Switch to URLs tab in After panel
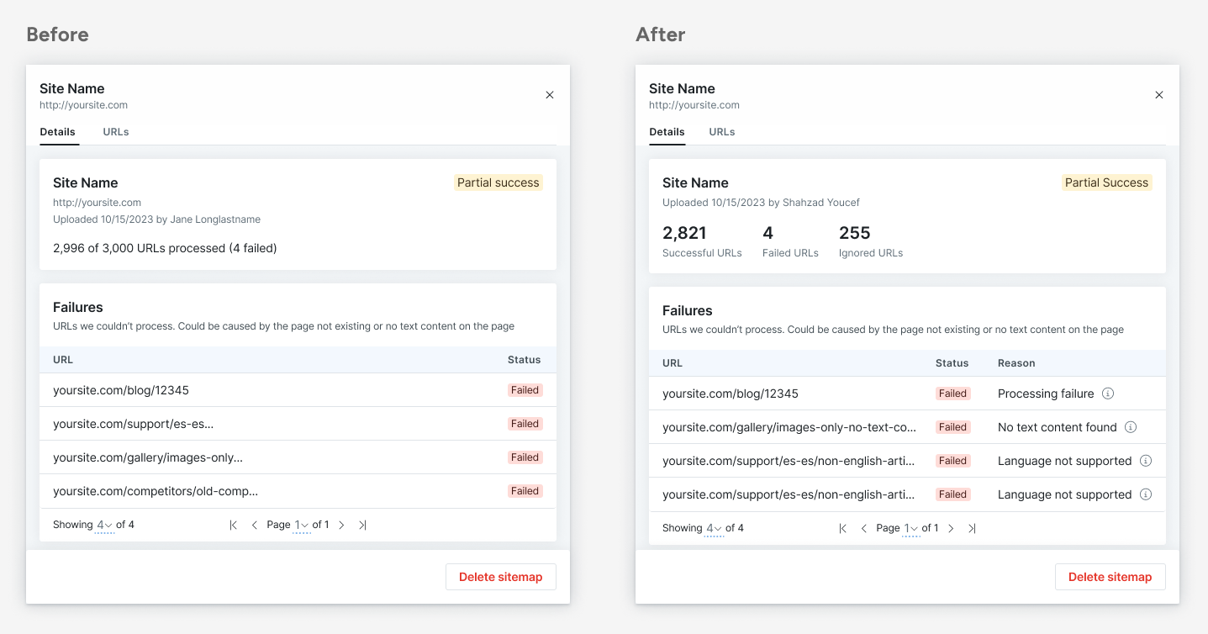The width and height of the screenshot is (1208, 634). pyautogui.click(x=722, y=132)
